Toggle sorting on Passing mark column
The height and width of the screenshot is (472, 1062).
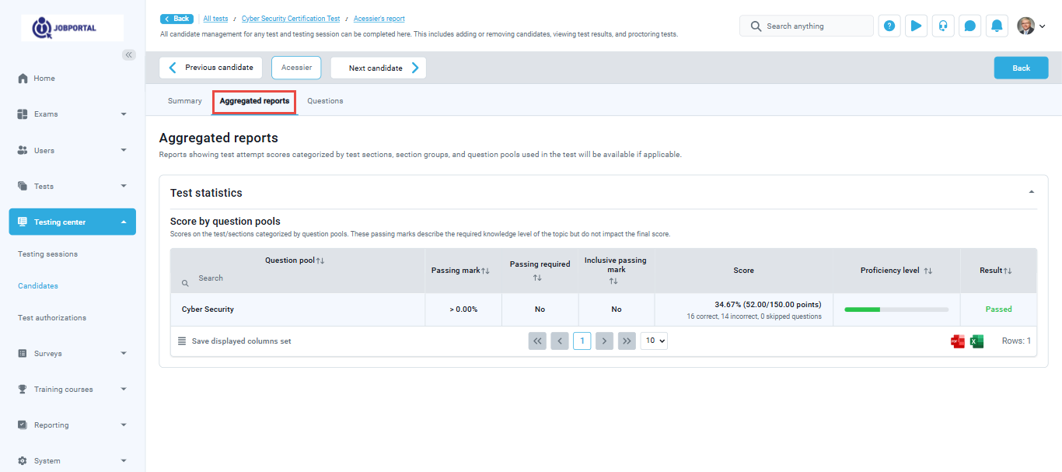coord(486,271)
